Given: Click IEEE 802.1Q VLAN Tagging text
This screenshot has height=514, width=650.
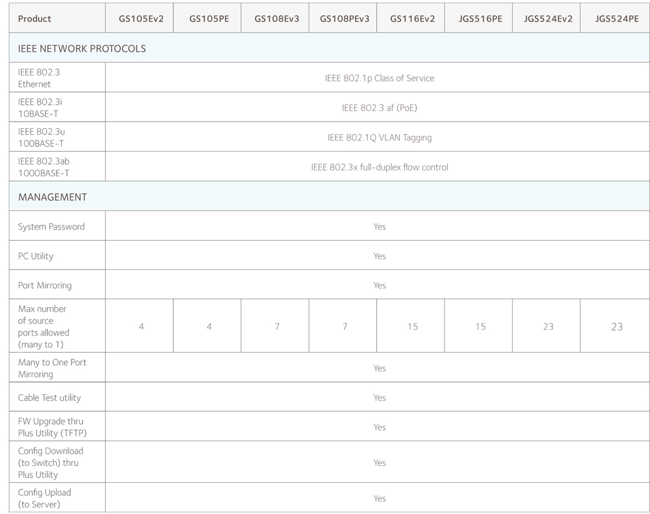Looking at the screenshot, I should (380, 138).
